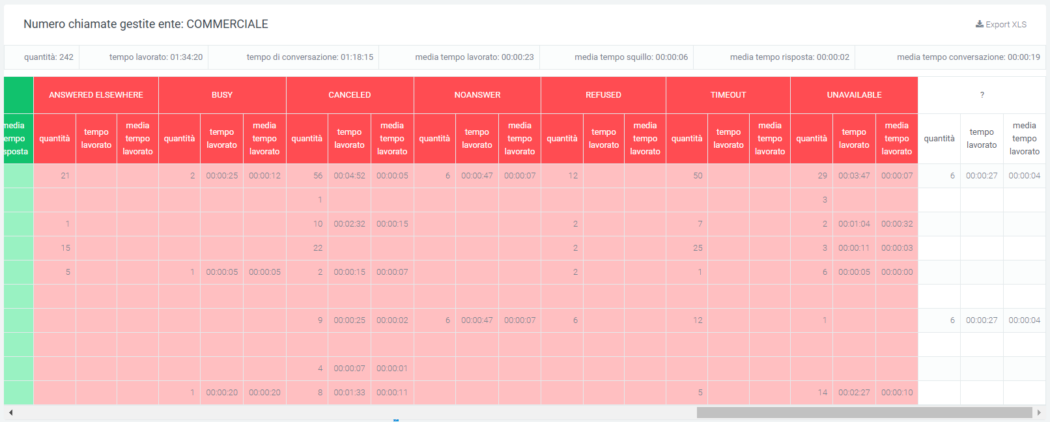Click the CANCELED tempo lavorato cell 00:00:07
The height and width of the screenshot is (422, 1050).
(x=349, y=369)
